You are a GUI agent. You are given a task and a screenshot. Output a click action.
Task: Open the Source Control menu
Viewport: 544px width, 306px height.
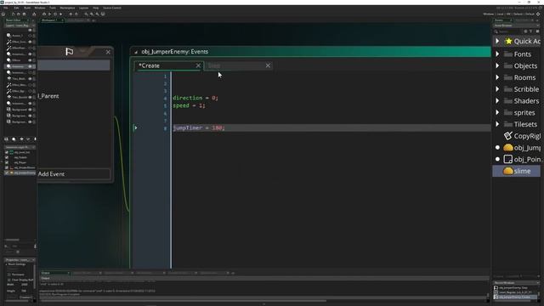(x=112, y=8)
